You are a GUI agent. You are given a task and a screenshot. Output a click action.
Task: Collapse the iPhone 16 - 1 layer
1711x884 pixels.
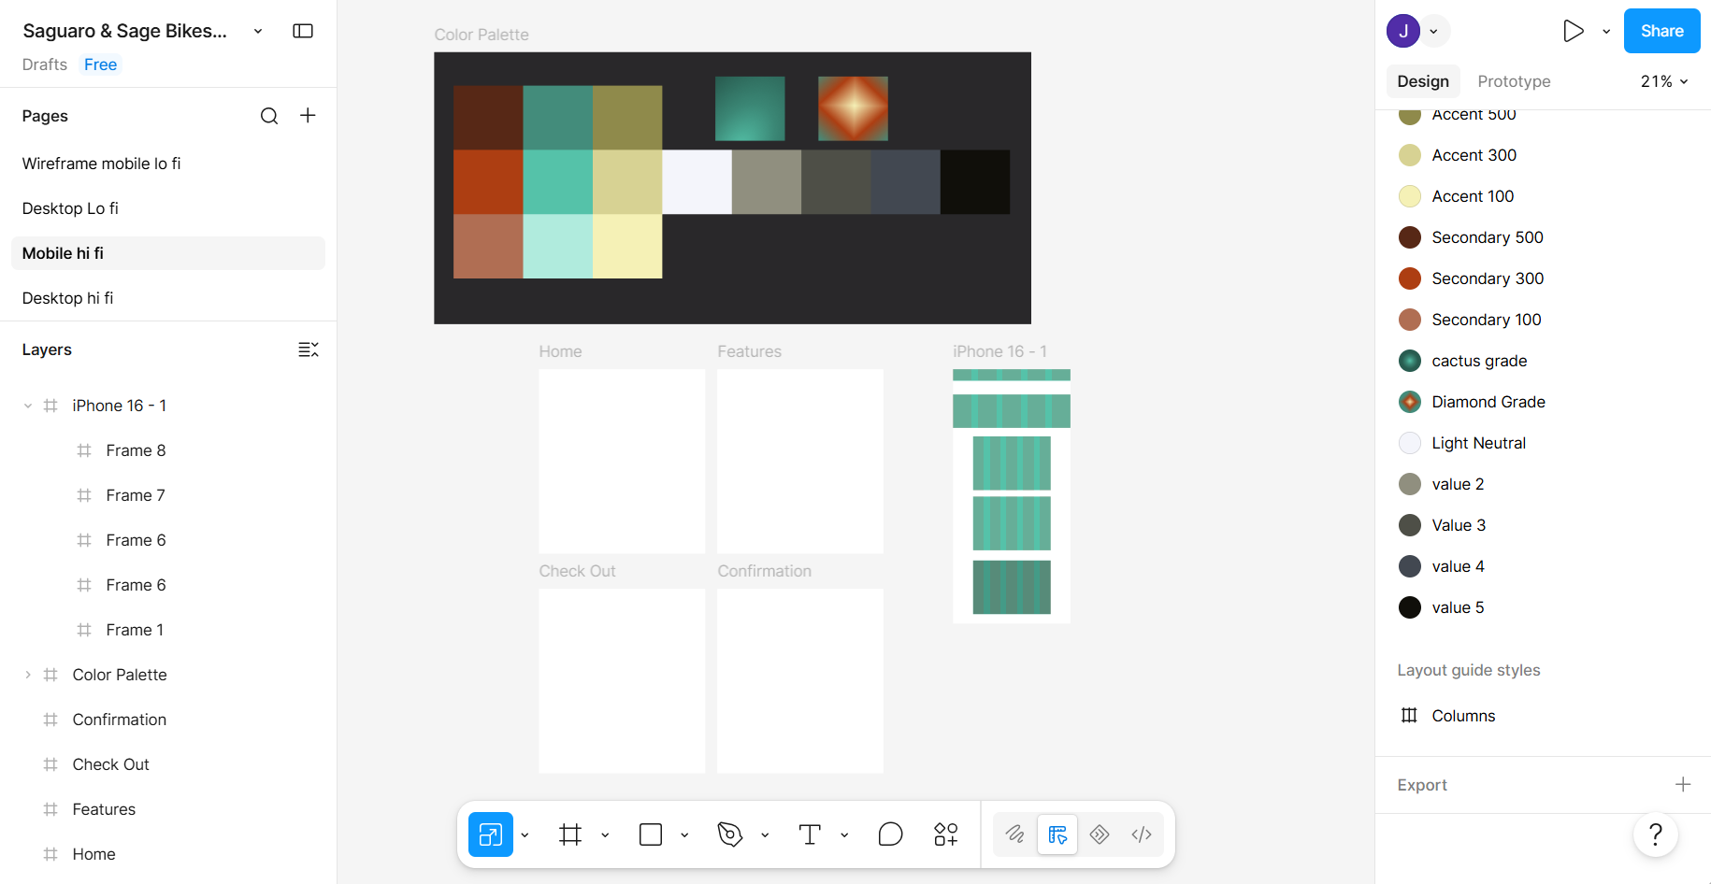pyautogui.click(x=28, y=406)
